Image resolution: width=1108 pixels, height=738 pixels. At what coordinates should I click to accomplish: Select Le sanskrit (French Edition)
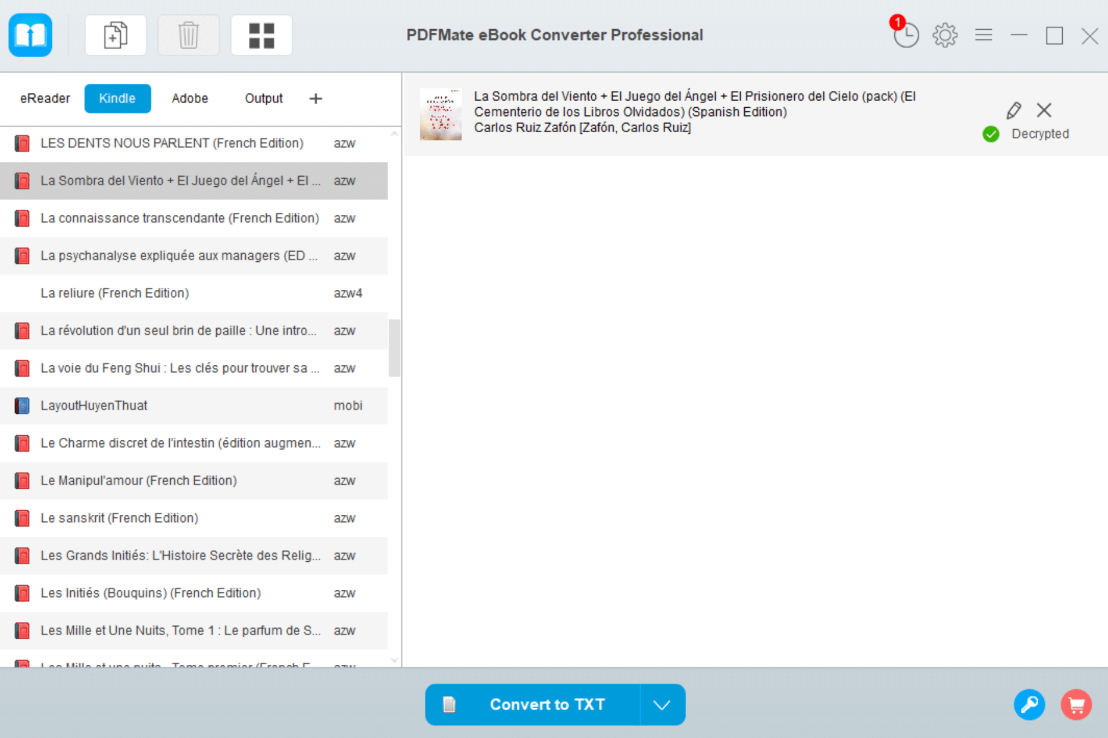(193, 518)
